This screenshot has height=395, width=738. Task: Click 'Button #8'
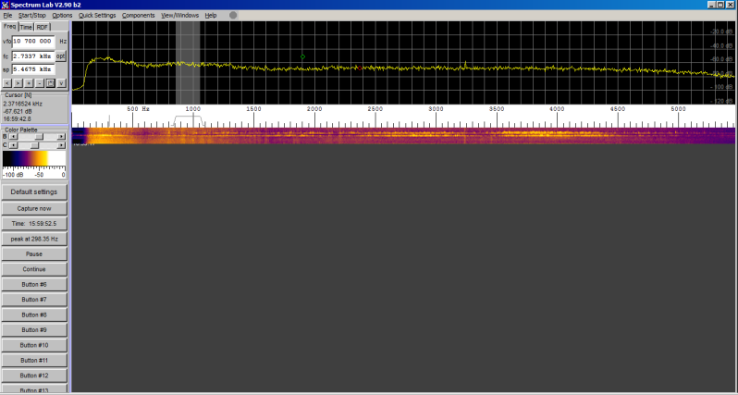[34, 315]
